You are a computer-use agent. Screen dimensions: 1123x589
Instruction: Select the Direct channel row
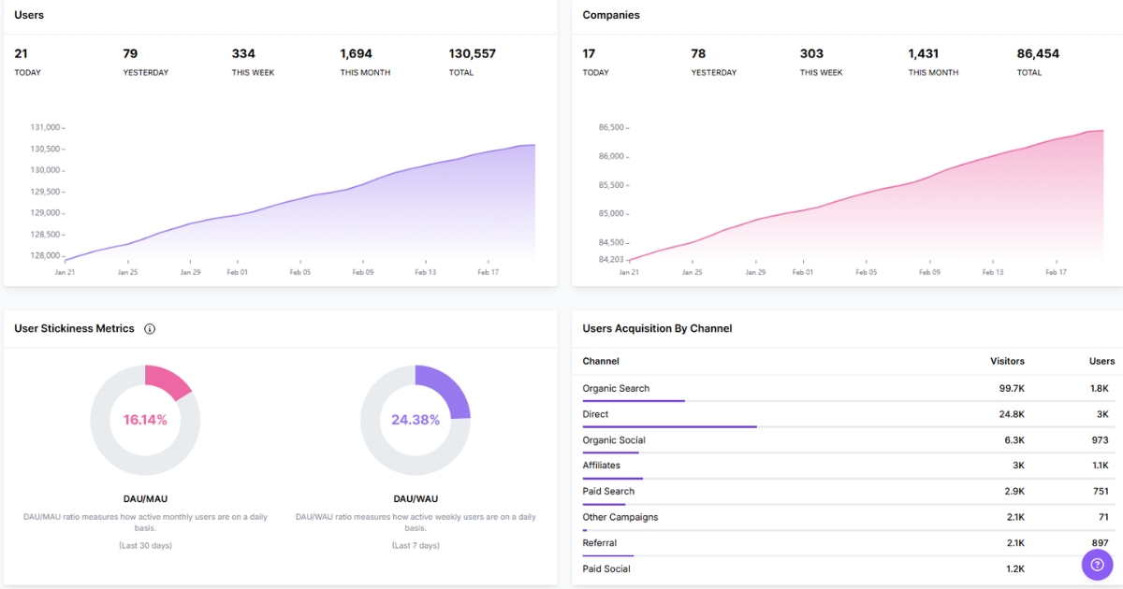click(x=596, y=413)
